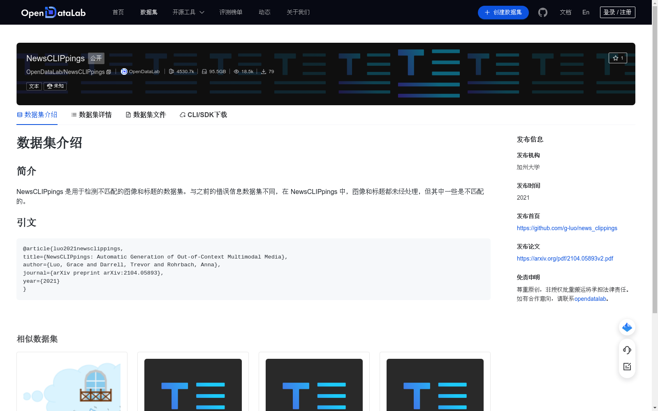Open the github.com/g-luo/news_clippings link

click(567, 228)
